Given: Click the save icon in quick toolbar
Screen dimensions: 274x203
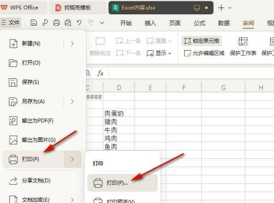Looking at the screenshot, I should (x=34, y=23).
